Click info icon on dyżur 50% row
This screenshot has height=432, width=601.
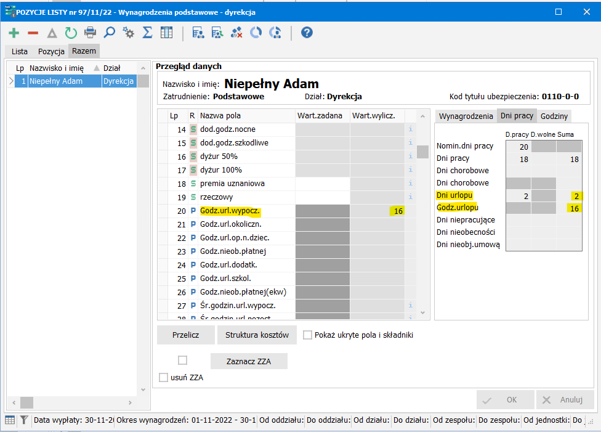(411, 156)
